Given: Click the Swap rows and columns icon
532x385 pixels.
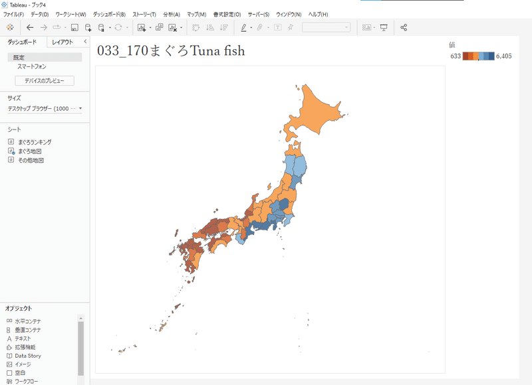Looking at the screenshot, I should [x=196, y=27].
